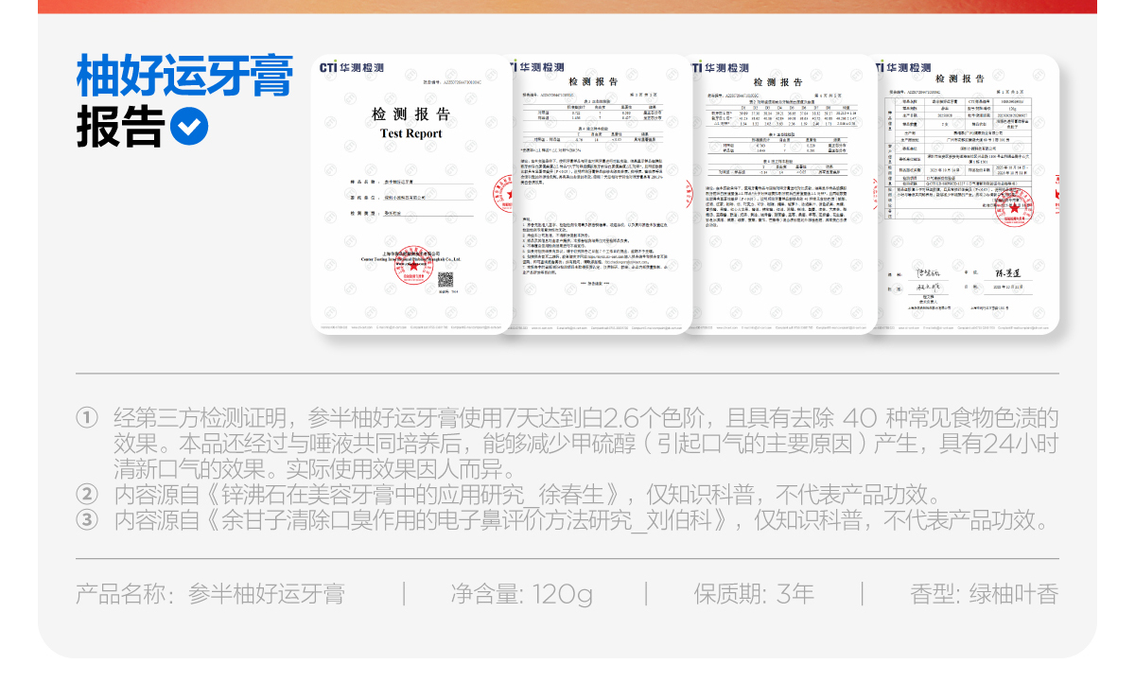Click the blue checkmark badge beside 报告
1135x682 pixels.
189,126
